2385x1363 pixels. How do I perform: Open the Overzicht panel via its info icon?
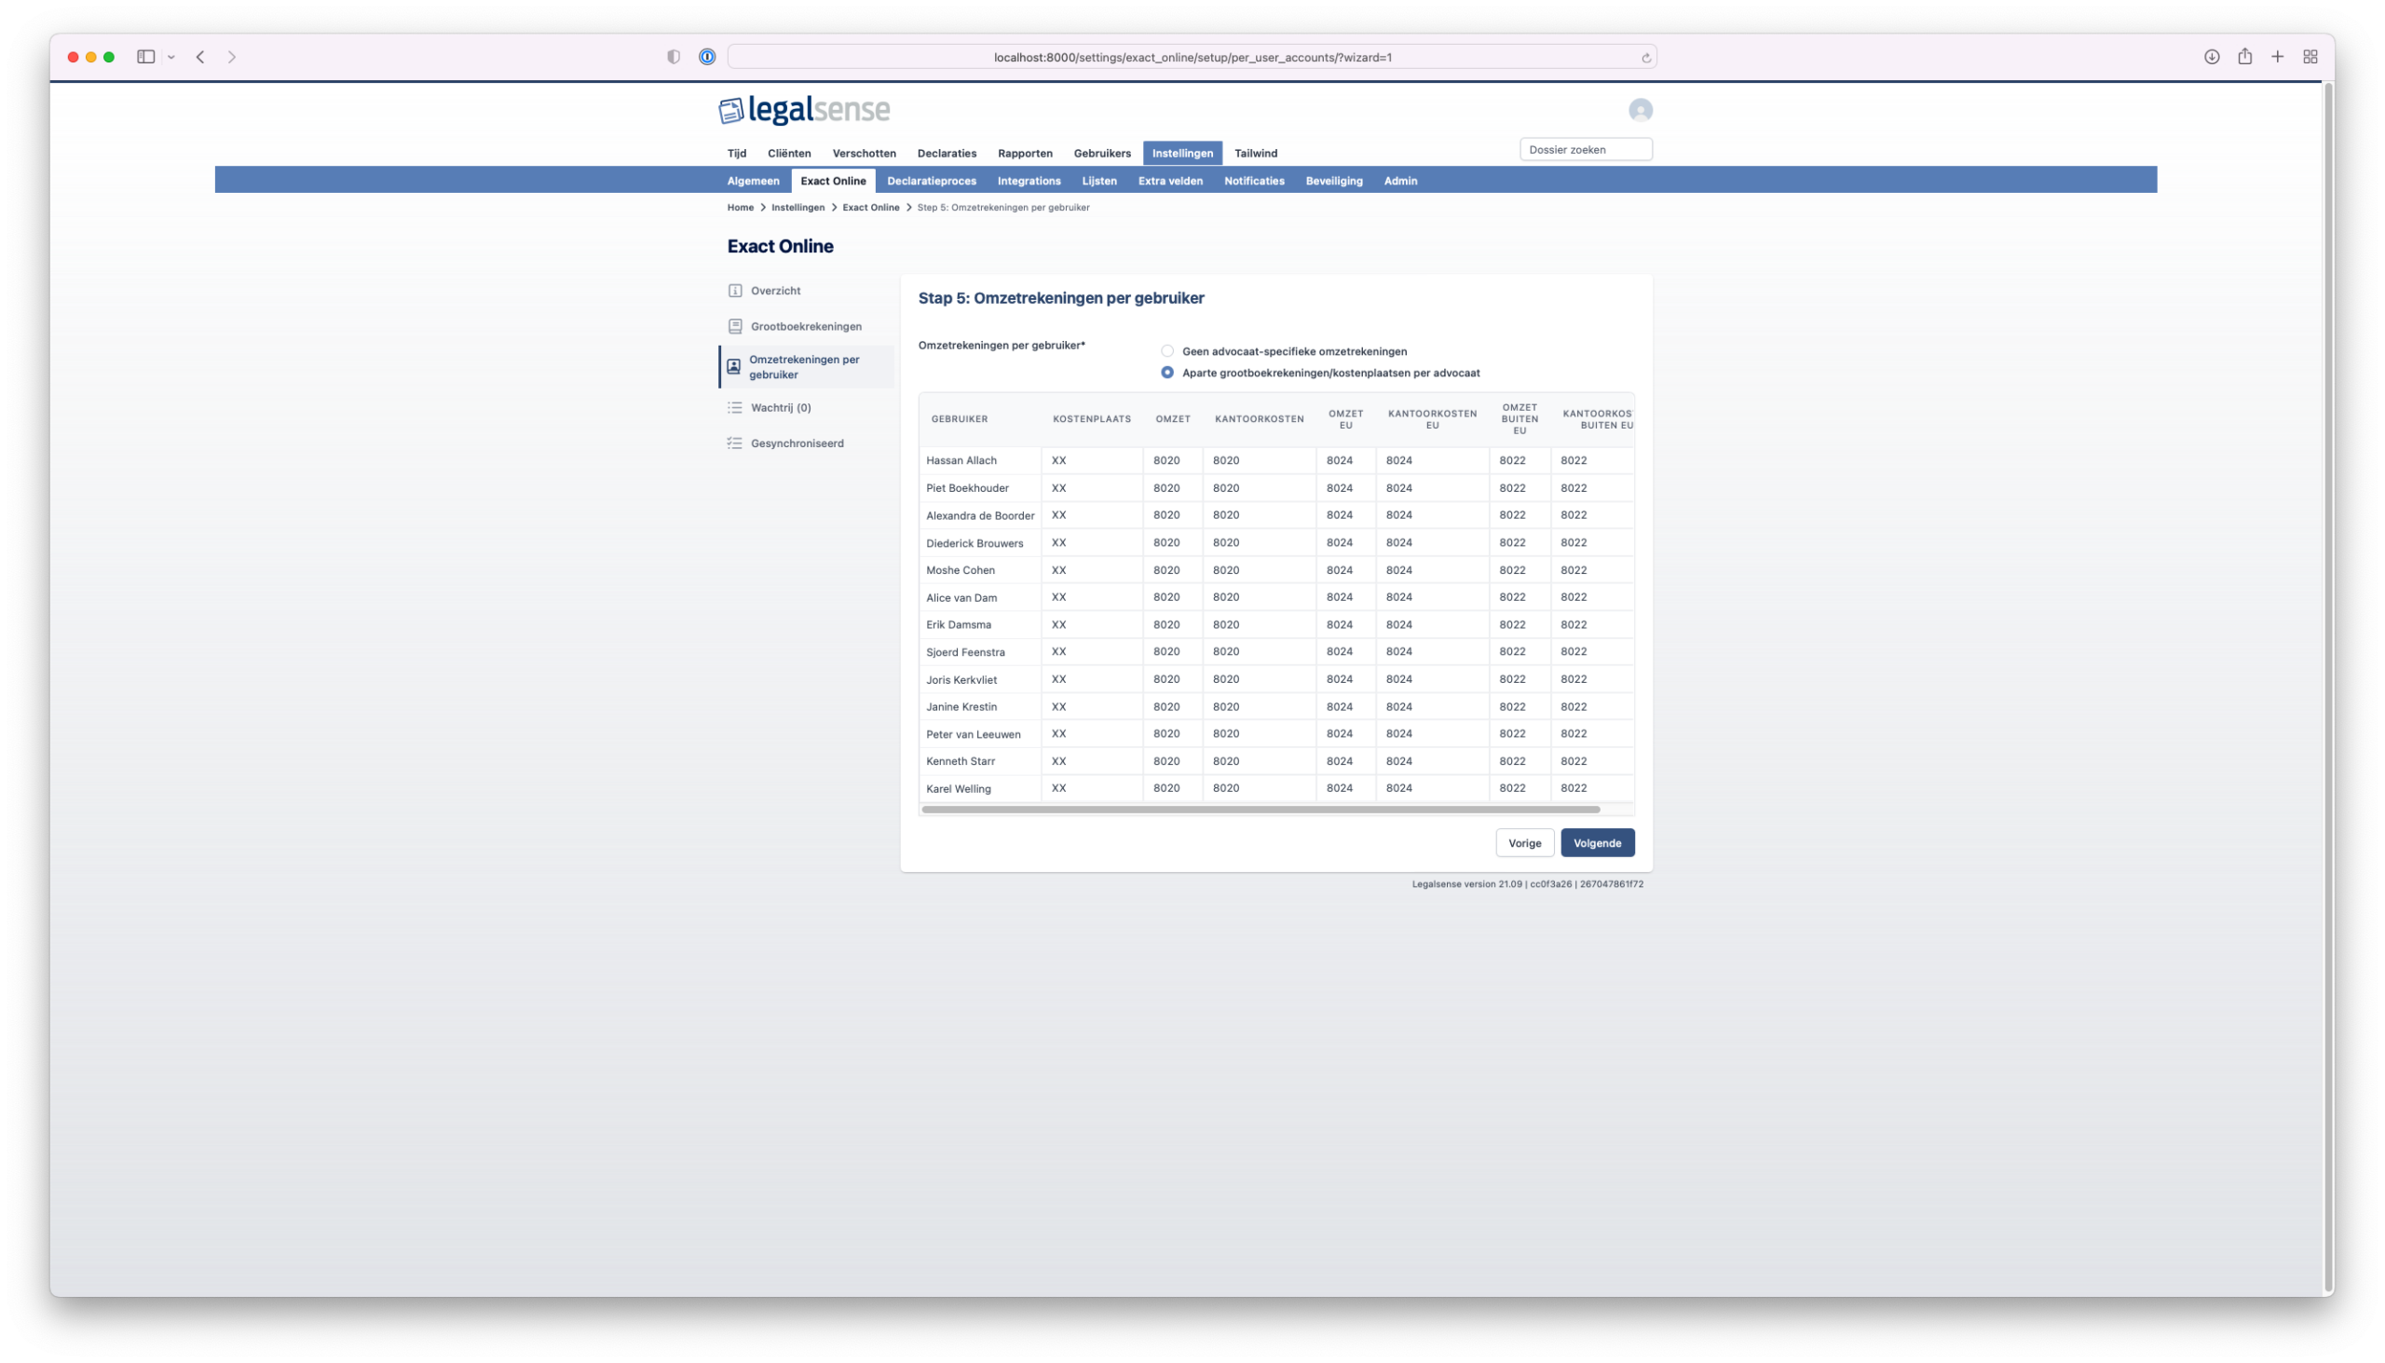pos(734,290)
